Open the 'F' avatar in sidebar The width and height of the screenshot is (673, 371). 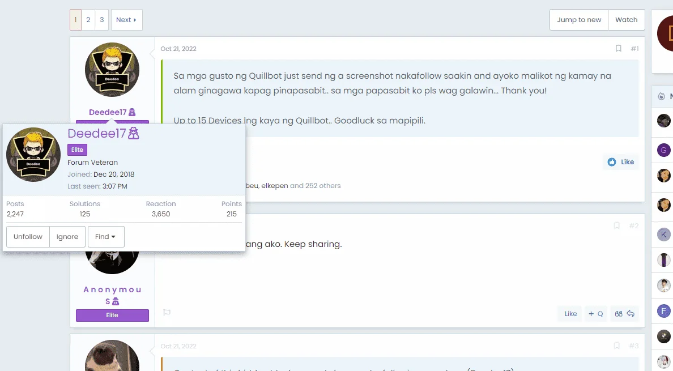point(664,311)
